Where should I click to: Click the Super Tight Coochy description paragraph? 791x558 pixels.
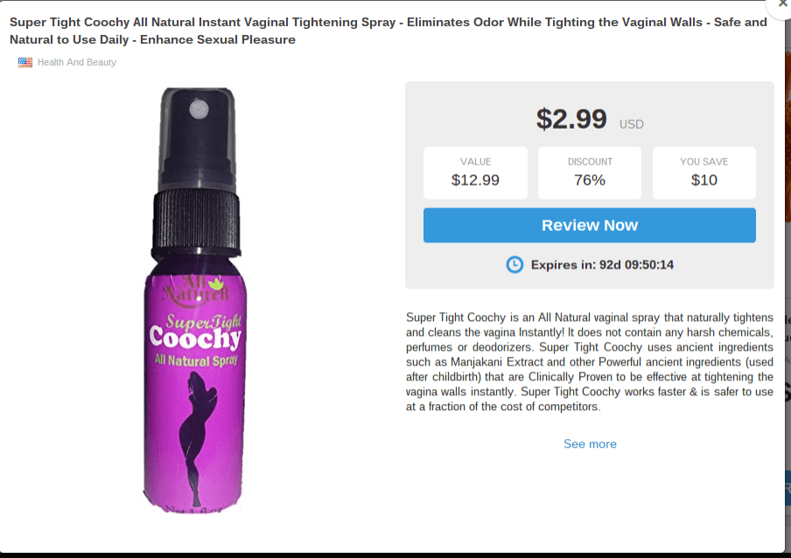click(x=589, y=361)
